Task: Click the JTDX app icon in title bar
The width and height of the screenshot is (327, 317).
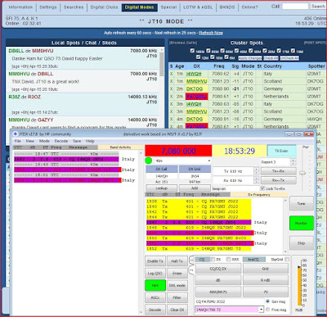Action: (16, 134)
